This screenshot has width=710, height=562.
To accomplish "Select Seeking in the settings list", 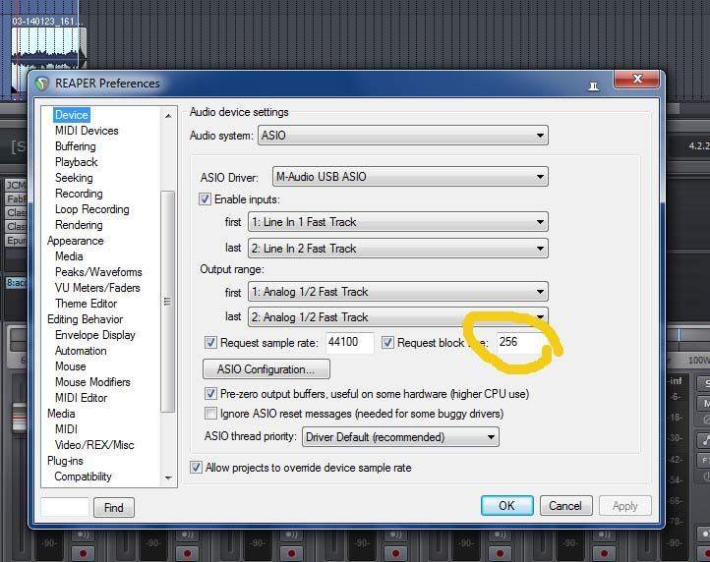I will (74, 178).
